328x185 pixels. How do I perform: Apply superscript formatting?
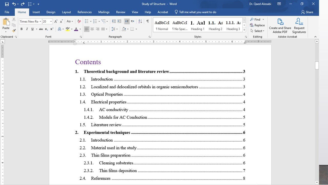52,29
